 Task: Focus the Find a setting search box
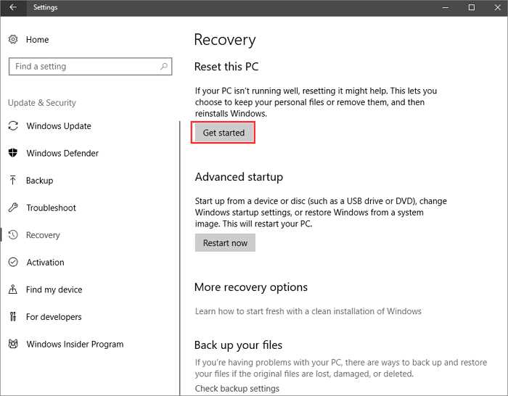coord(83,67)
